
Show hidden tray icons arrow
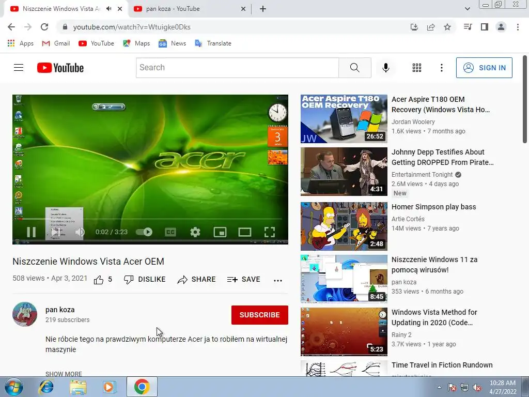pos(439,387)
